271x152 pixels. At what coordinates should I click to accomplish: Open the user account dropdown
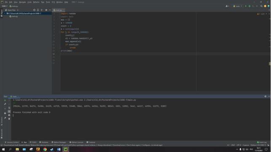[x=227, y=6]
